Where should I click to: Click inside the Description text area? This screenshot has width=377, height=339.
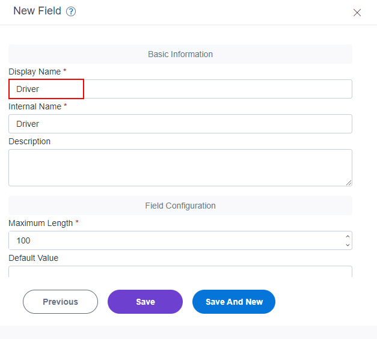(x=180, y=168)
